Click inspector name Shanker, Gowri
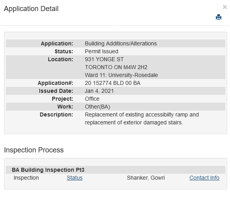The image size is (230, 199). (146, 178)
